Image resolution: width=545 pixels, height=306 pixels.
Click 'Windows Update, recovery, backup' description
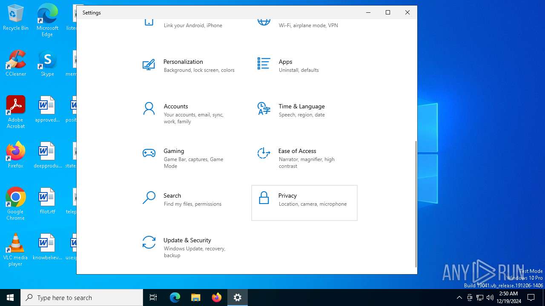[195, 252]
